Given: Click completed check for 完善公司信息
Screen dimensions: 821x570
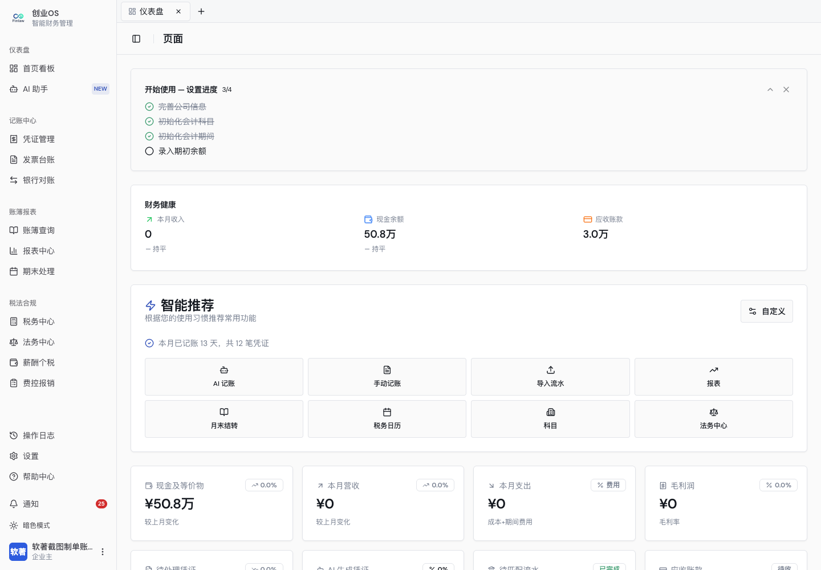Looking at the screenshot, I should pyautogui.click(x=149, y=107).
